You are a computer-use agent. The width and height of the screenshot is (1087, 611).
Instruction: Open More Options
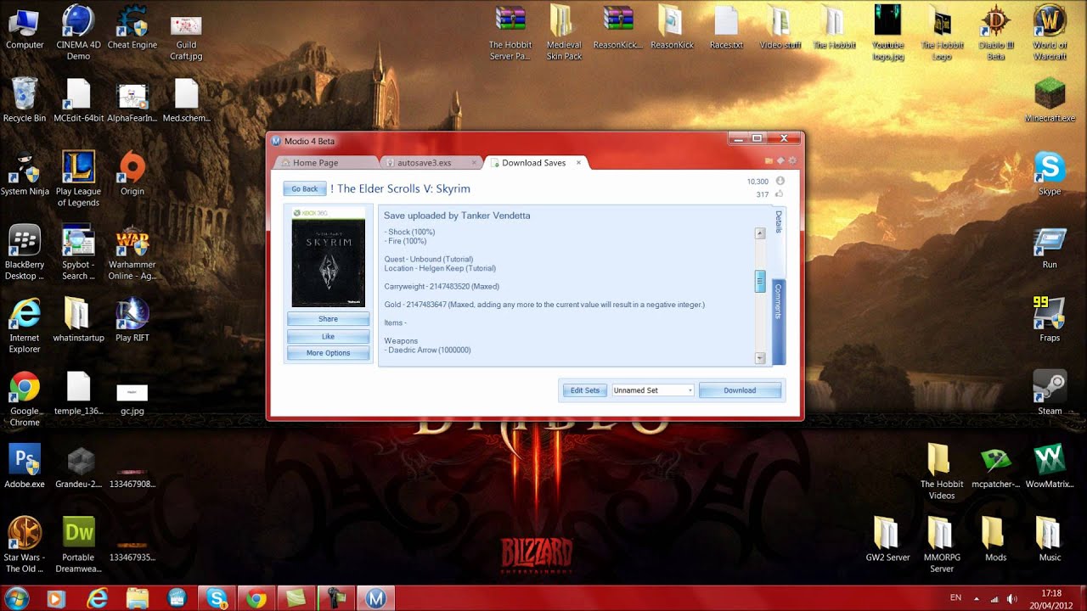tap(328, 353)
